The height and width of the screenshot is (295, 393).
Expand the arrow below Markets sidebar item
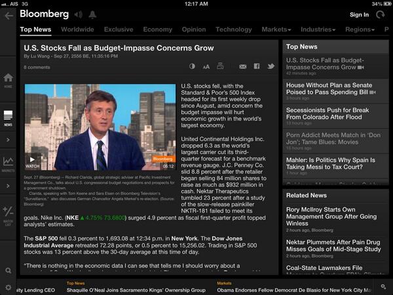click(x=8, y=186)
